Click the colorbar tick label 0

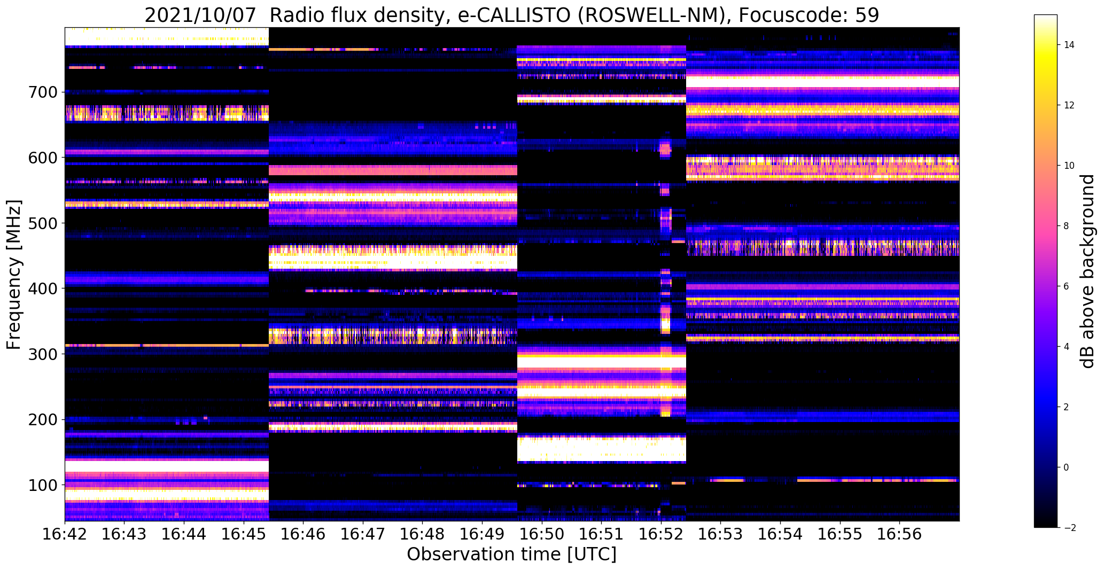pos(1067,467)
